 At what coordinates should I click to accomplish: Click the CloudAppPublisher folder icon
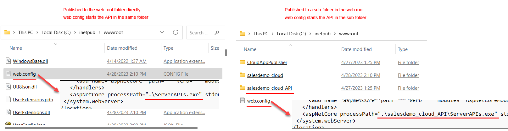[243, 62]
